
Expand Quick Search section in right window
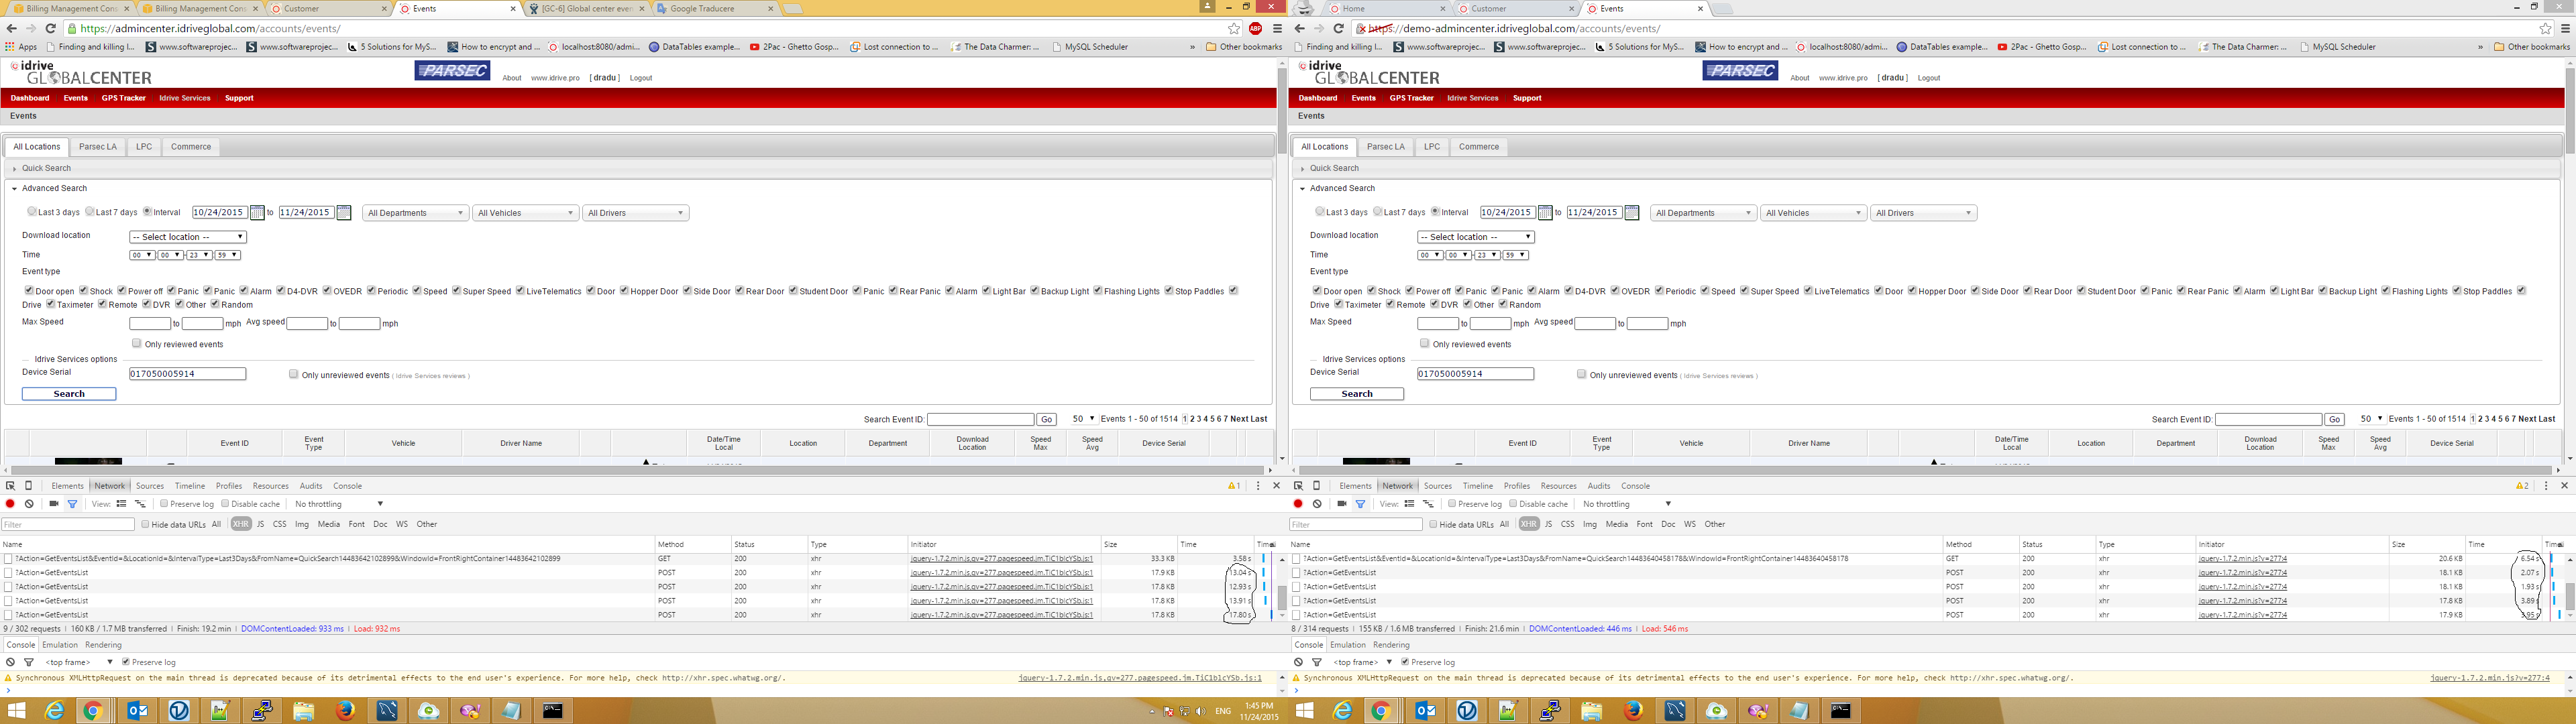pyautogui.click(x=1334, y=168)
